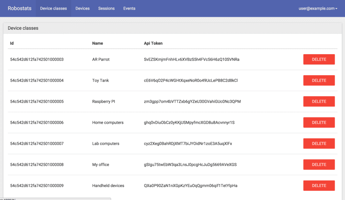Select the API token starting with gSIgu75tw

click(x=190, y=165)
